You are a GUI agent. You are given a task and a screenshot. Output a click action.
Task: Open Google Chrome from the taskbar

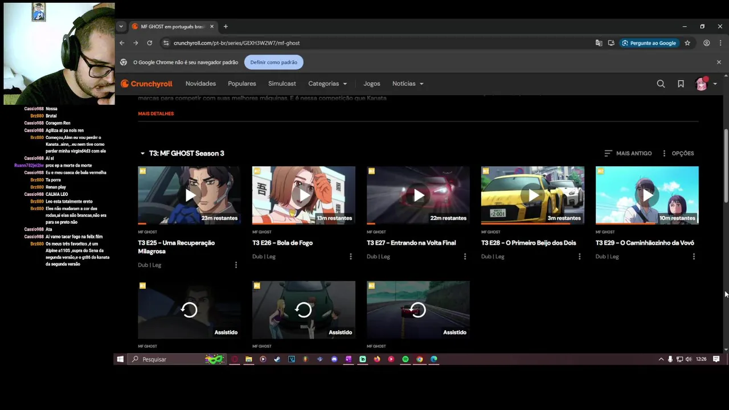pyautogui.click(x=420, y=359)
